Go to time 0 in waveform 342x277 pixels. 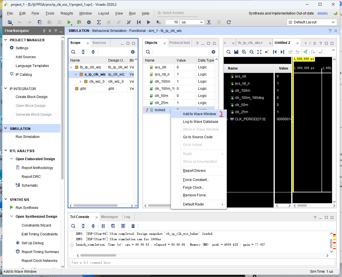275,52
